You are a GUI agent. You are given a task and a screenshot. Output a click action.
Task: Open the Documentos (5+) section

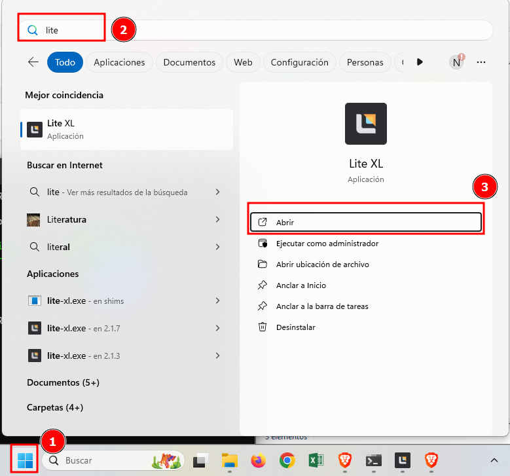[x=63, y=382]
